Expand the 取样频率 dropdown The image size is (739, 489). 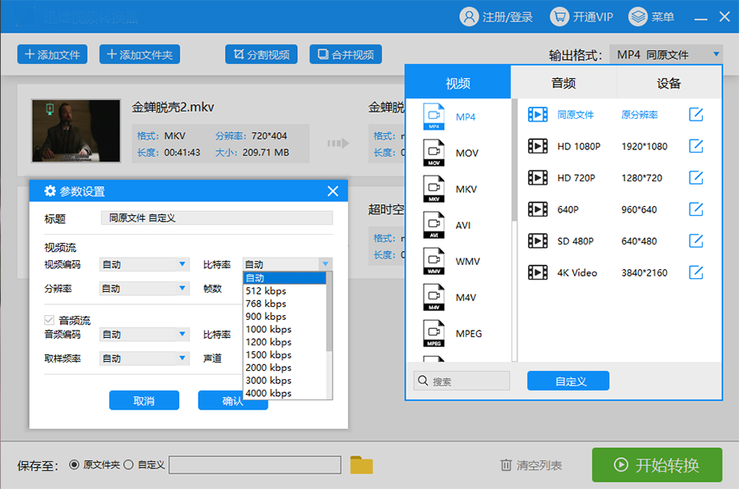pyautogui.click(x=145, y=359)
